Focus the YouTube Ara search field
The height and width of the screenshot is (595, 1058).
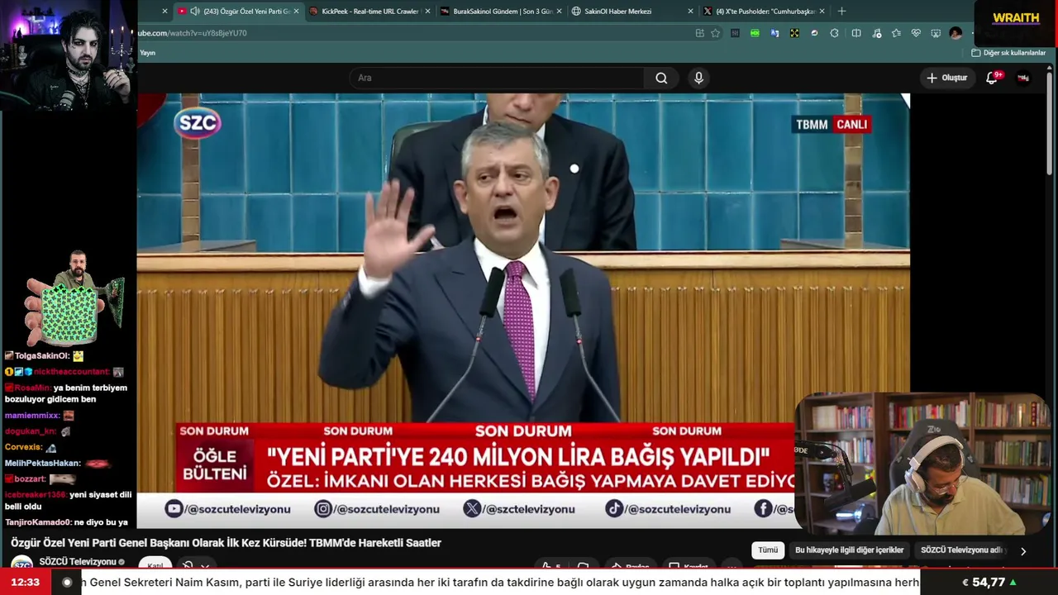(x=496, y=78)
